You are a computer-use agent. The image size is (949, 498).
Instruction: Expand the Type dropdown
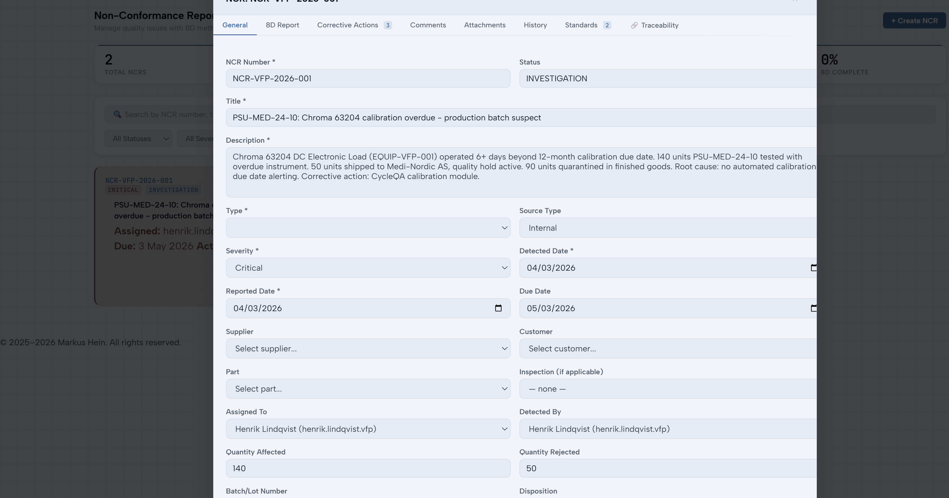(x=368, y=228)
